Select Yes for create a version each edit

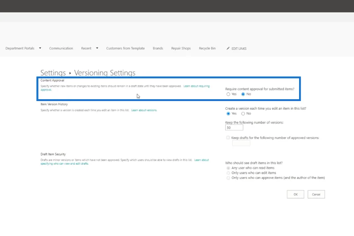(228, 114)
